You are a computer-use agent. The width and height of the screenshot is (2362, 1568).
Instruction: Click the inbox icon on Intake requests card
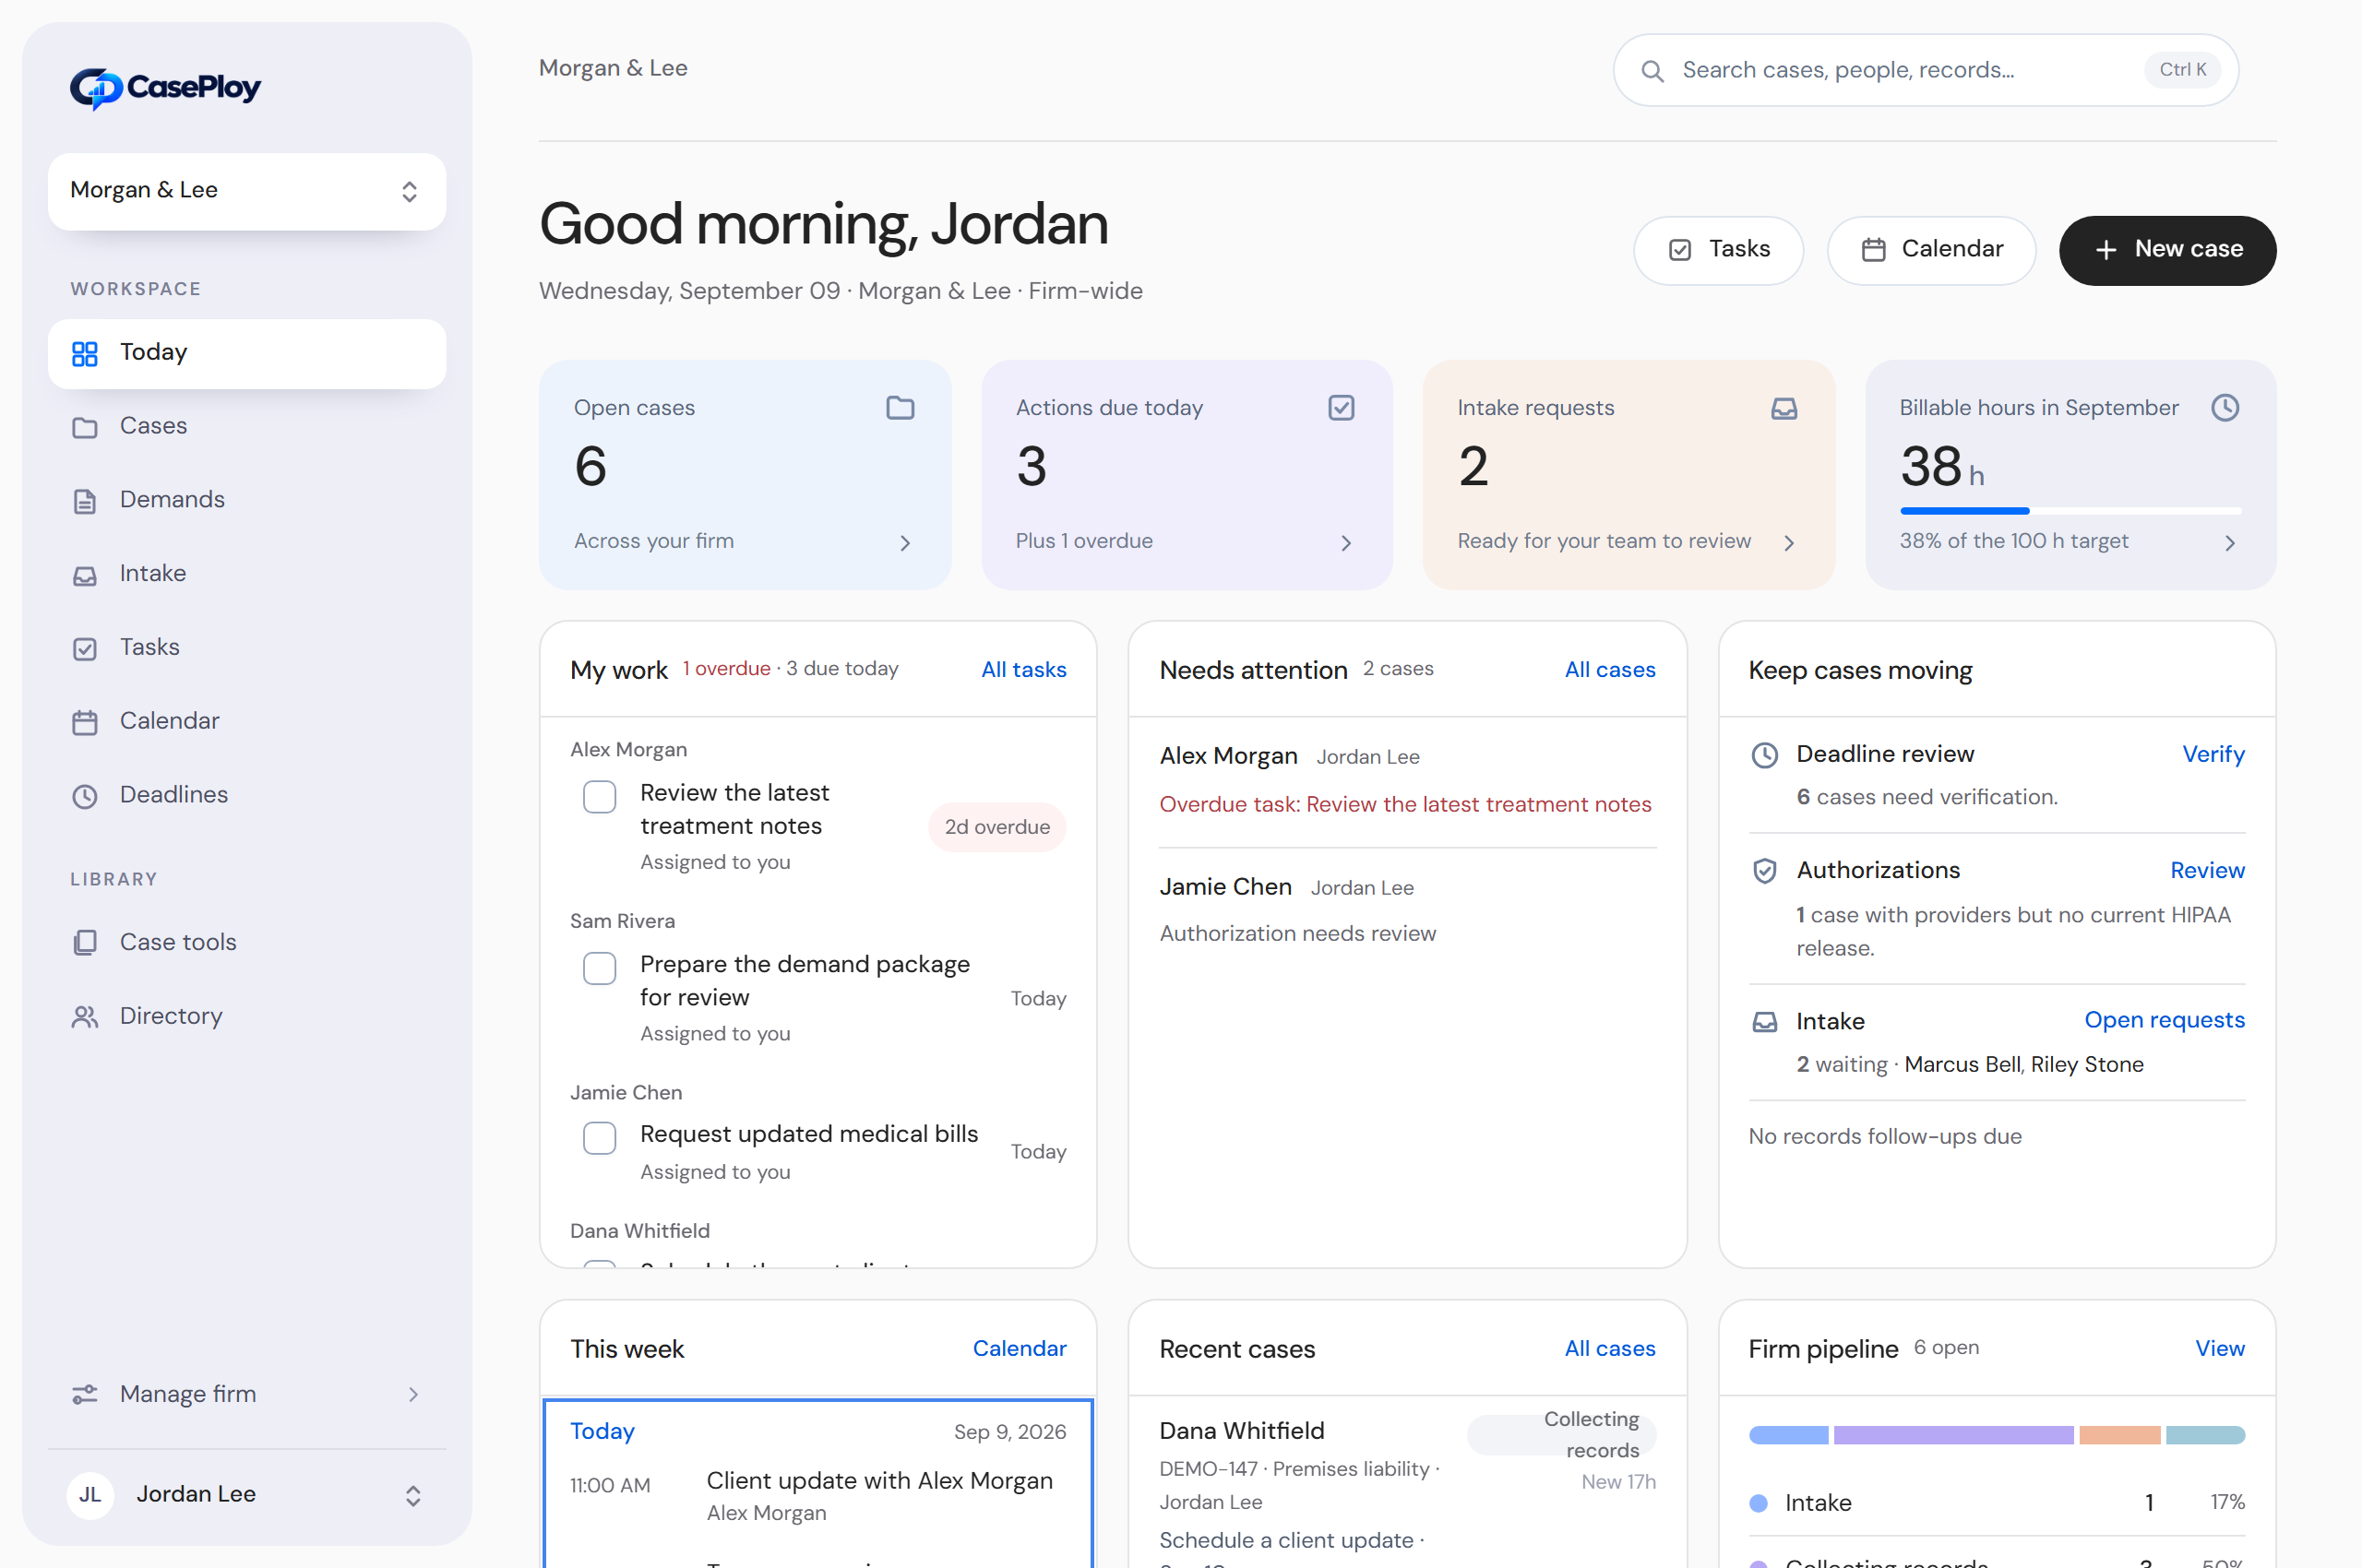[1783, 408]
